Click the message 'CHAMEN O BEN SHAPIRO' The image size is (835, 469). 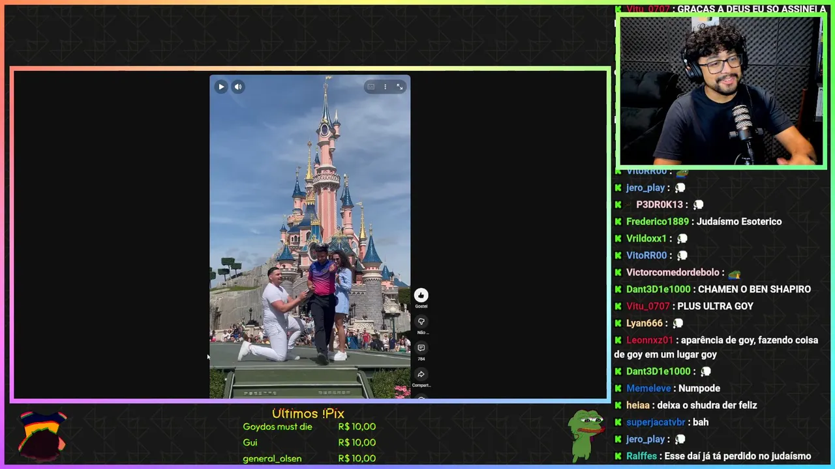pyautogui.click(x=754, y=289)
